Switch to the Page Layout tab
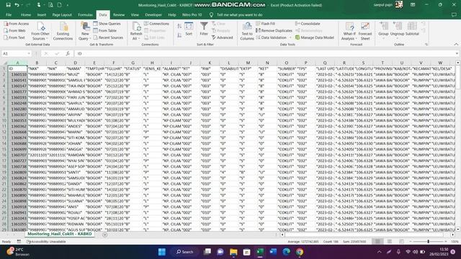This screenshot has height=259, width=461. (62, 14)
